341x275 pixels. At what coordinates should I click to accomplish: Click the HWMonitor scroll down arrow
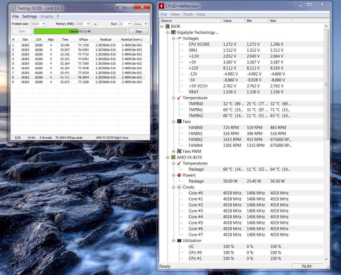326,259
